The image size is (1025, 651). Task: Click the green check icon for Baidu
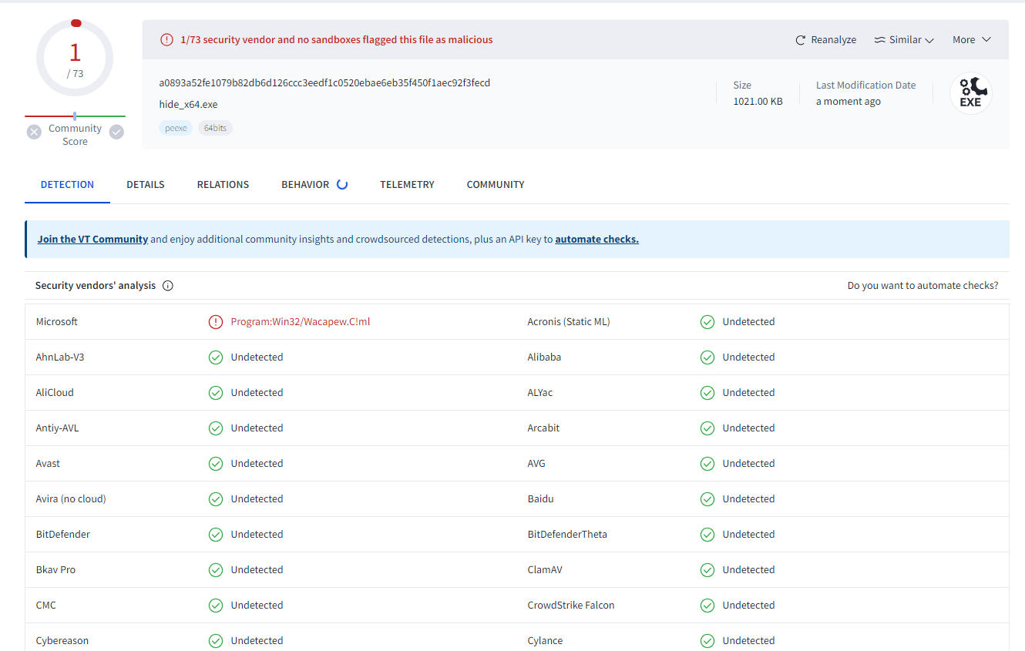[x=707, y=499]
